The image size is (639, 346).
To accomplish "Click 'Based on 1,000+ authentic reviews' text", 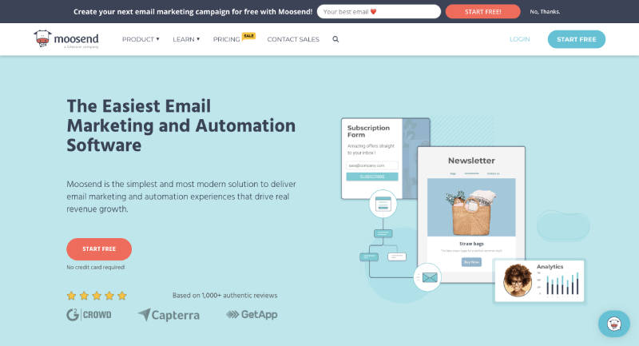I will pyautogui.click(x=224, y=296).
